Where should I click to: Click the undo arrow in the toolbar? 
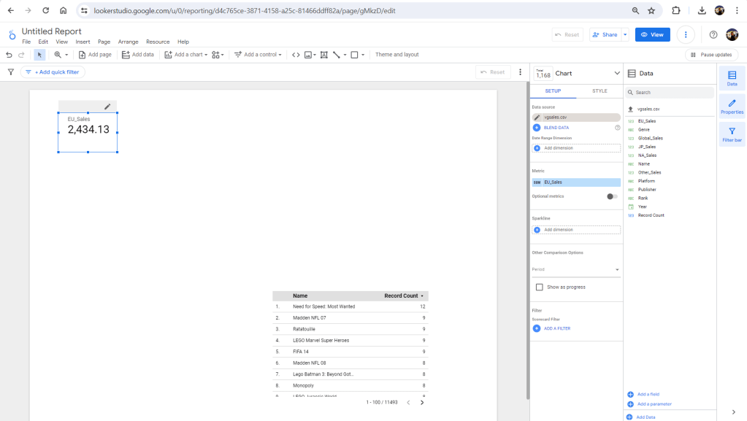click(9, 55)
